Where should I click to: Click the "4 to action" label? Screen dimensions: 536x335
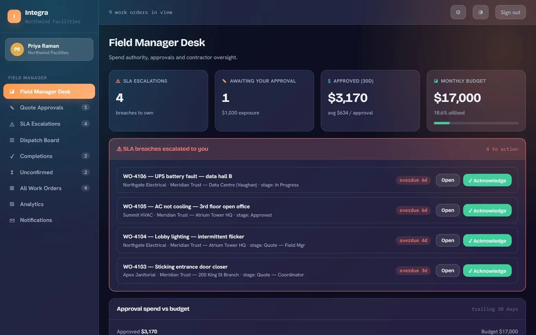(502, 149)
